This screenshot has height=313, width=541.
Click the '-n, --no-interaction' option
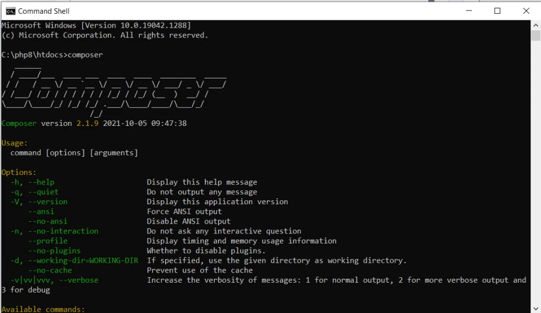tap(55, 231)
